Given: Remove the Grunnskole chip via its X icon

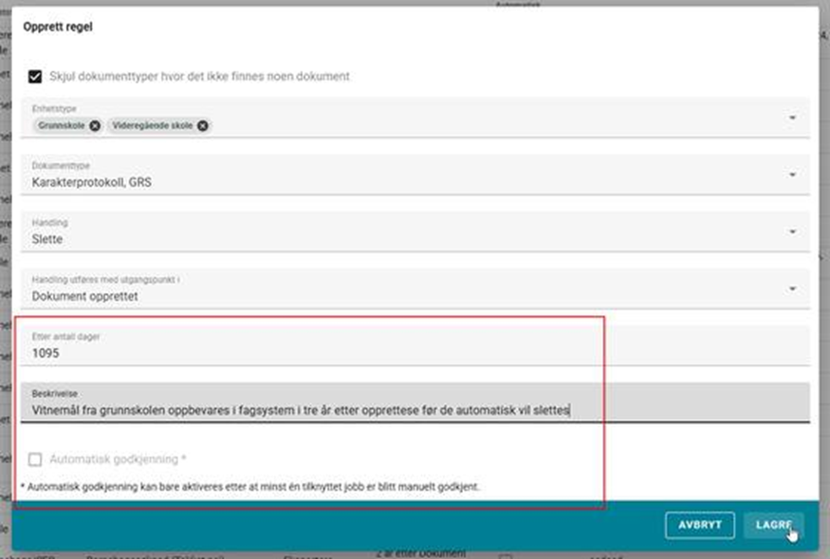Looking at the screenshot, I should [95, 125].
